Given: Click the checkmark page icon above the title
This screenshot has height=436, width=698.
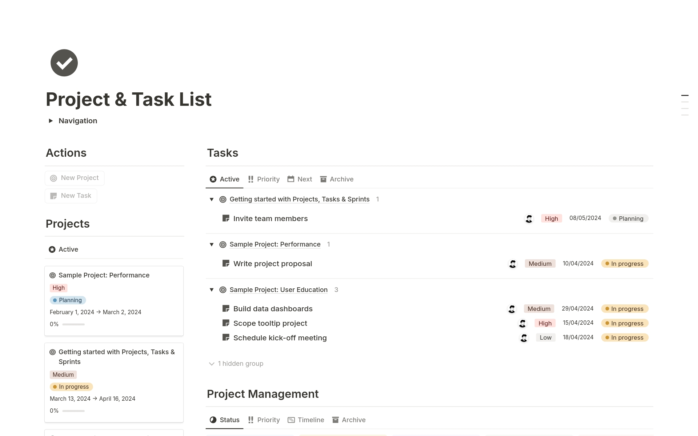Looking at the screenshot, I should click(64, 63).
